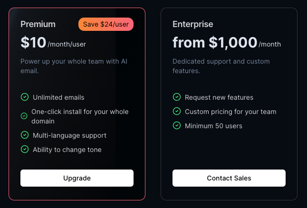This screenshot has height=208, width=307.
Task: Click checkmark icon beside Ability to change tone
Action: coord(25,149)
